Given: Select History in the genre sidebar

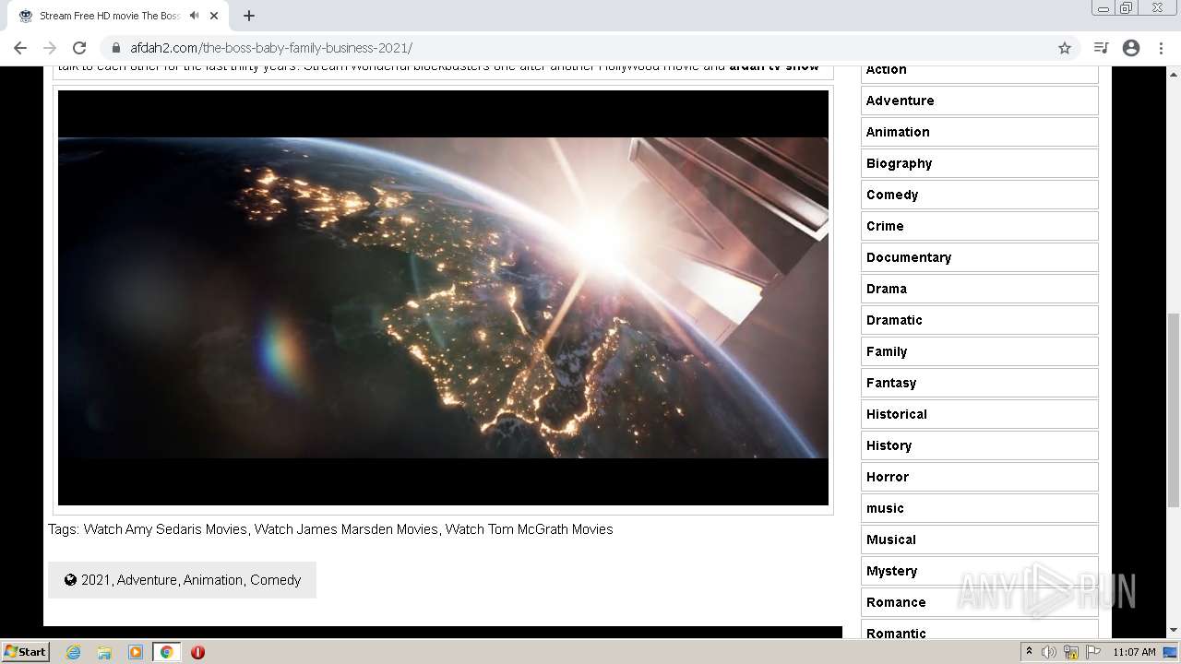Looking at the screenshot, I should tap(979, 445).
